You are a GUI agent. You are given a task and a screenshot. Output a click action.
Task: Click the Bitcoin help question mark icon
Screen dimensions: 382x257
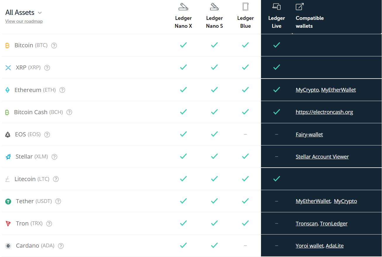tap(54, 46)
